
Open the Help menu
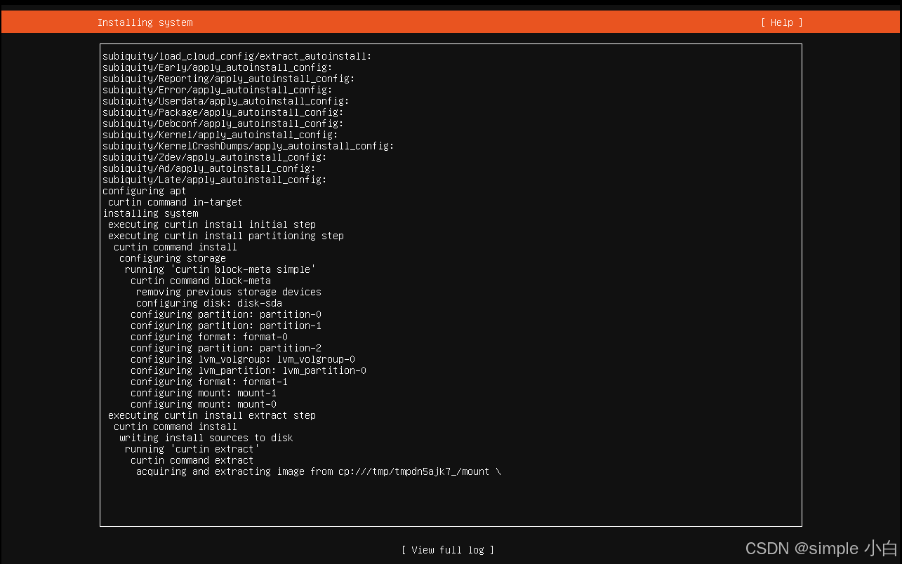(x=781, y=22)
